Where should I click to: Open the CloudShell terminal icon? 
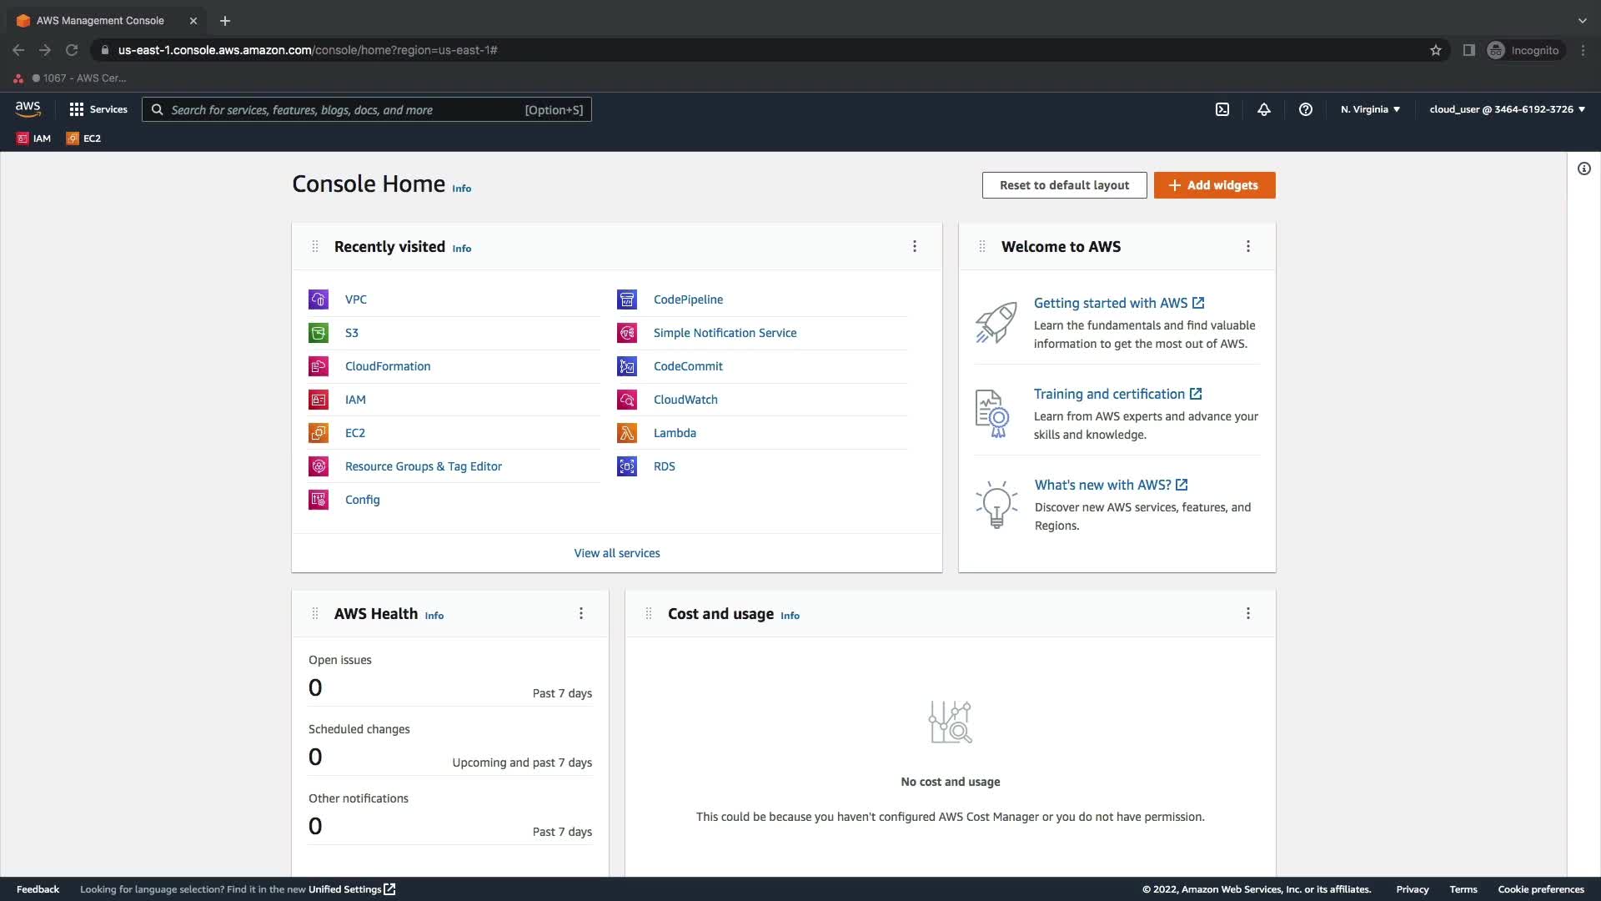coord(1222,109)
